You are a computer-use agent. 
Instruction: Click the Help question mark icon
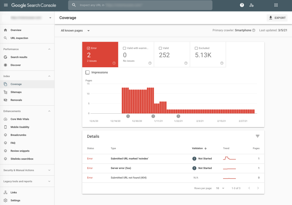[242, 5]
